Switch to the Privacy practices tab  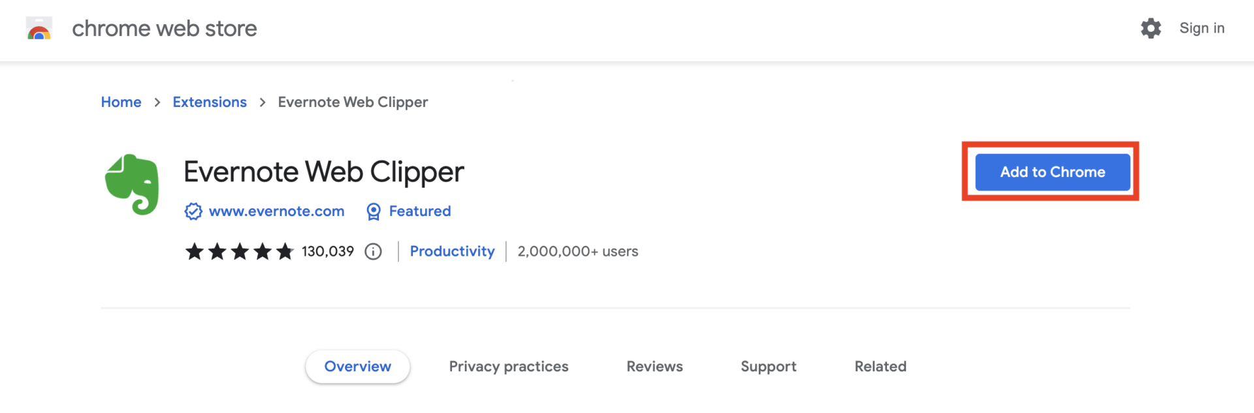point(508,367)
